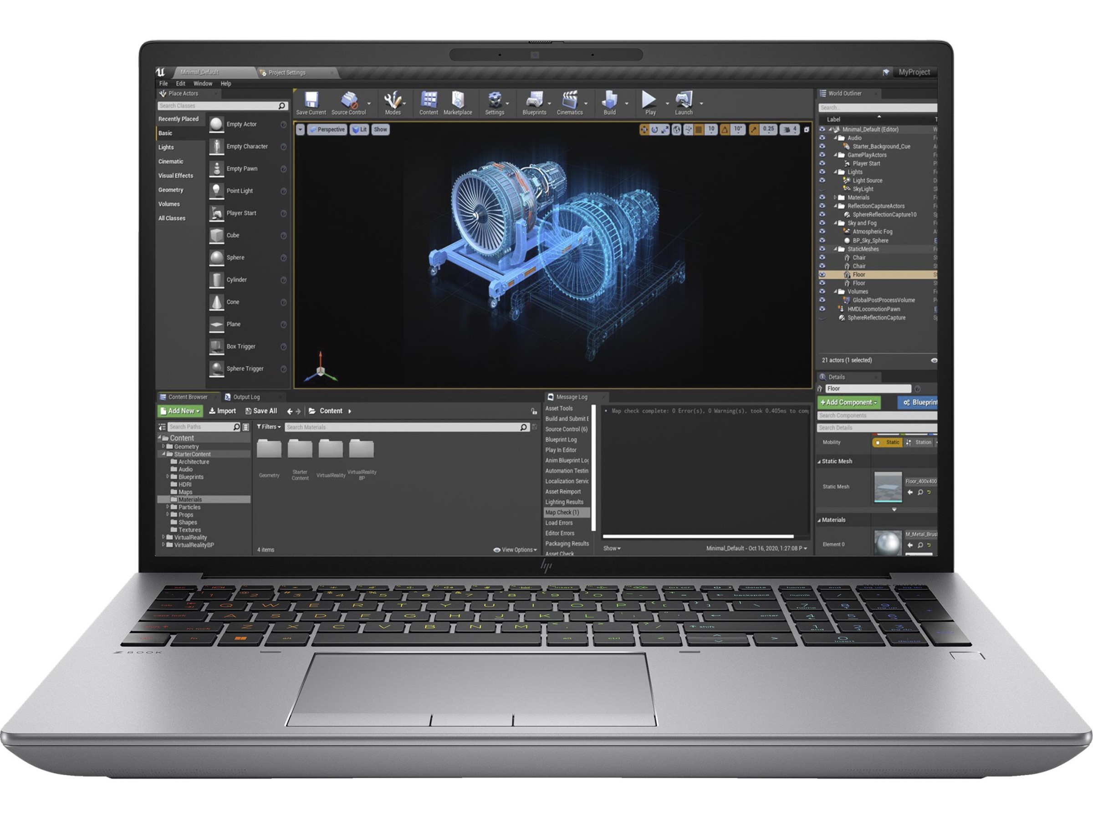Open the Add Component dropdown
This screenshot has width=1093, height=819.
point(848,402)
